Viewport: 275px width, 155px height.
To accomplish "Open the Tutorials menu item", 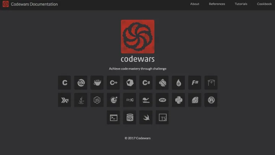I will [x=241, y=4].
